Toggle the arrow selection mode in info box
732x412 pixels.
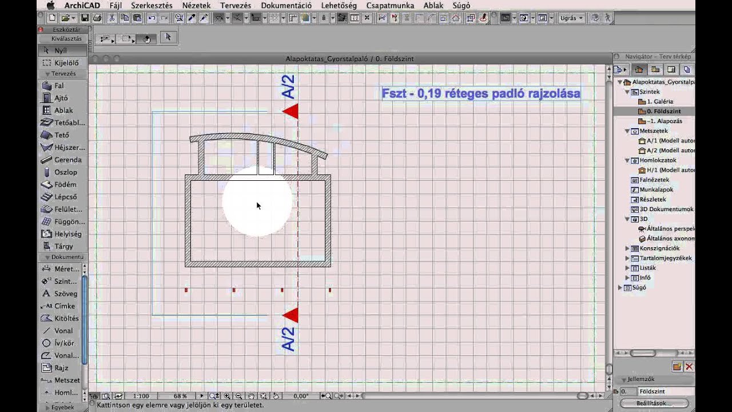(x=168, y=37)
